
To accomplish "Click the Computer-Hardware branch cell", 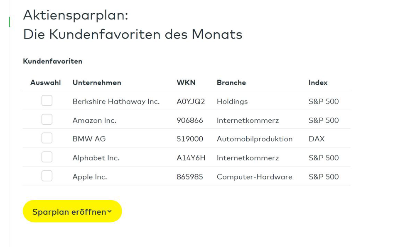I will (254, 177).
